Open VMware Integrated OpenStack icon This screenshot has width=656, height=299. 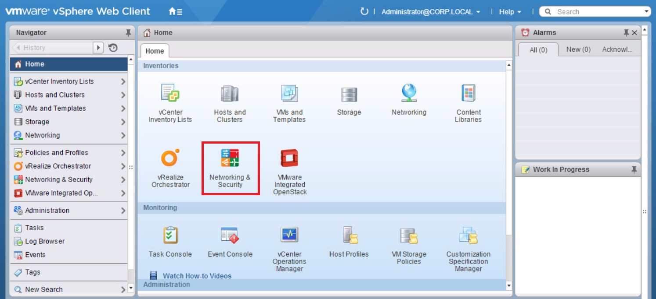[x=289, y=158]
